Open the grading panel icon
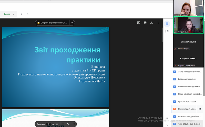Image resolution: width=205 pixels, height=127 pixels. [x=167, y=24]
